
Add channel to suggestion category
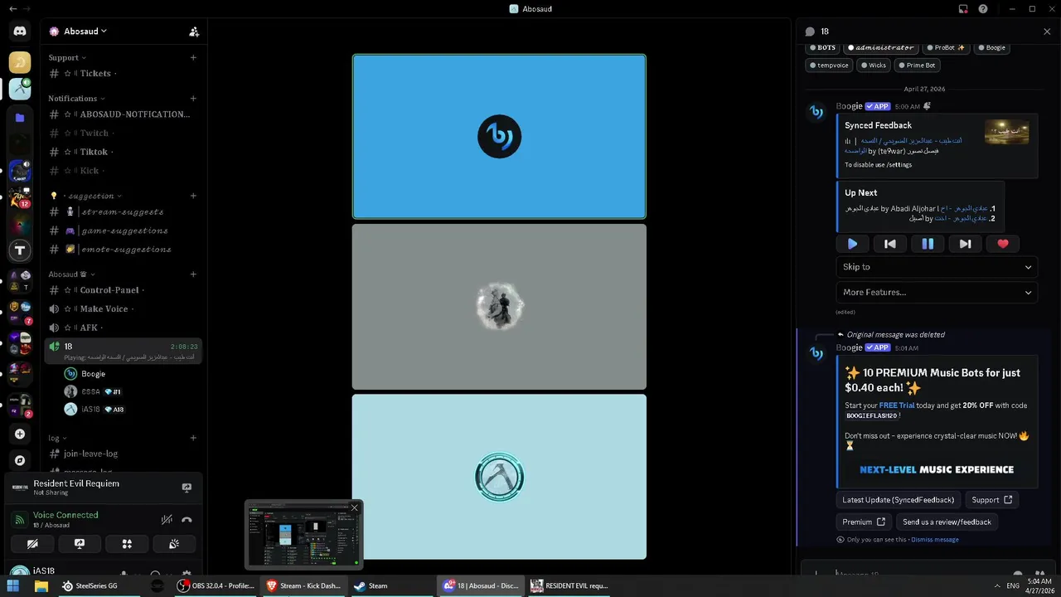point(193,197)
